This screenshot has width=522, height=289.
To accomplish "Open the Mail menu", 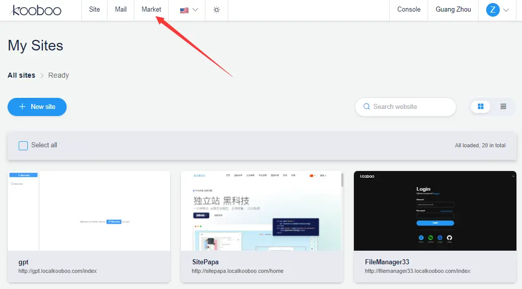I will [121, 10].
